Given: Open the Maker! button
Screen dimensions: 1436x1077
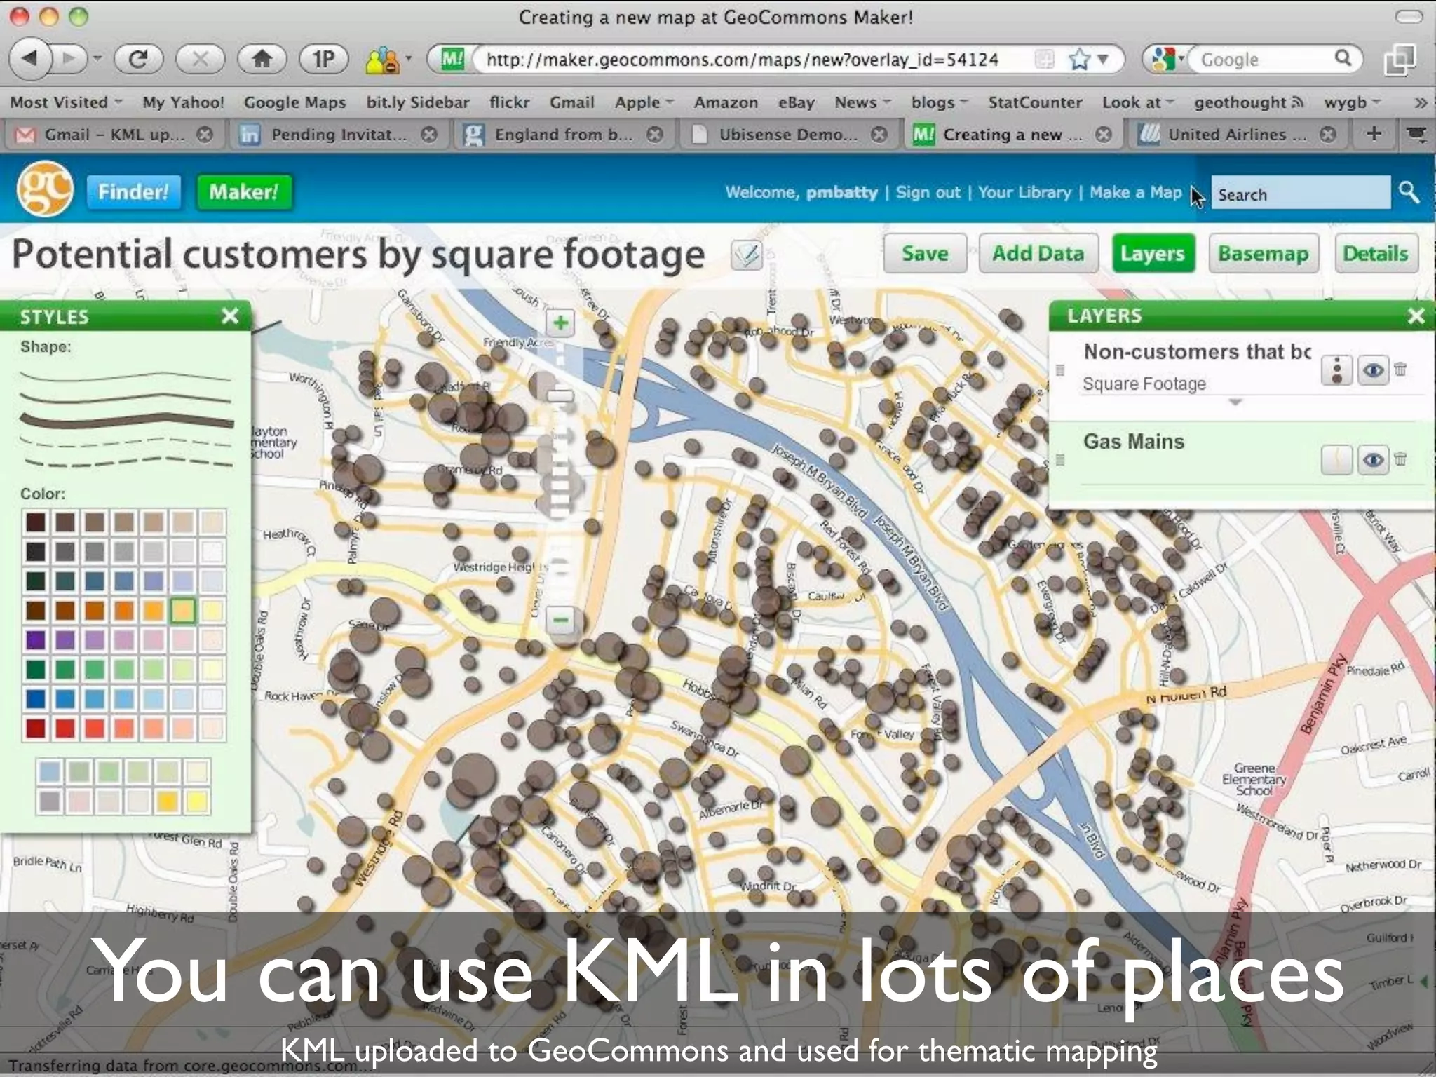Looking at the screenshot, I should tap(244, 192).
